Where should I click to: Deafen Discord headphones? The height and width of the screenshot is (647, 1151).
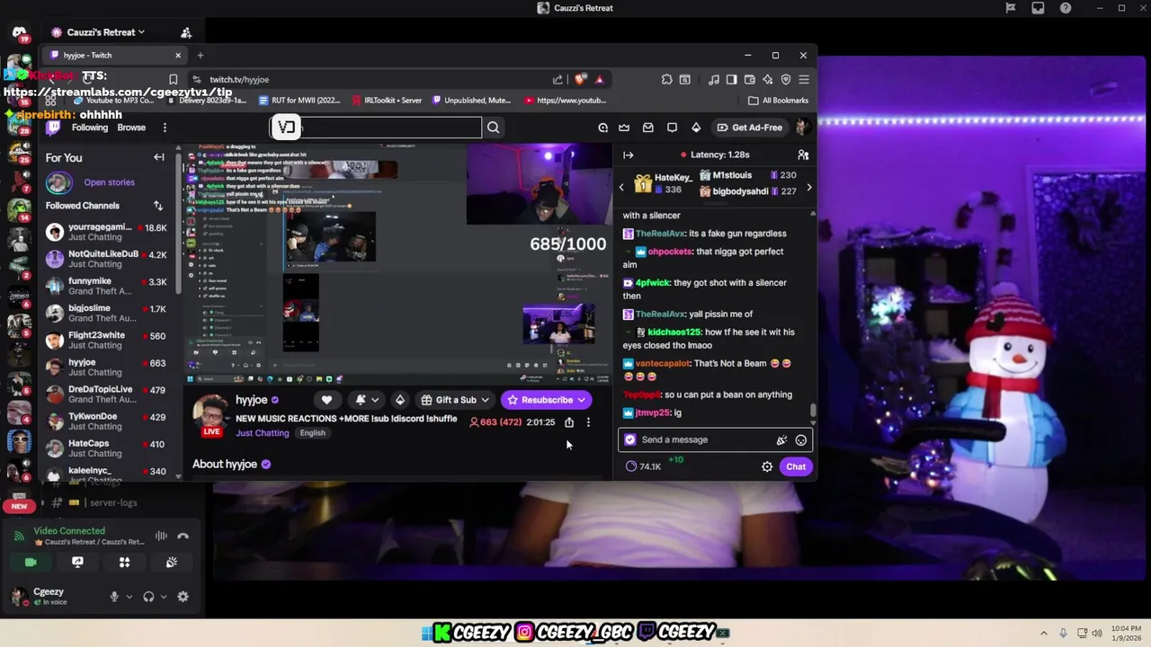tap(148, 597)
